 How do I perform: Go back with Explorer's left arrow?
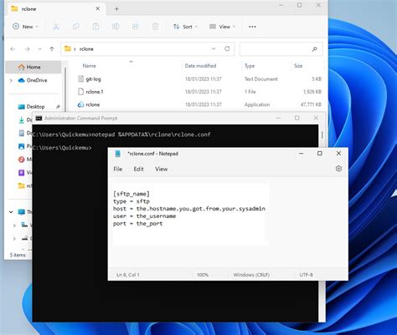point(13,49)
